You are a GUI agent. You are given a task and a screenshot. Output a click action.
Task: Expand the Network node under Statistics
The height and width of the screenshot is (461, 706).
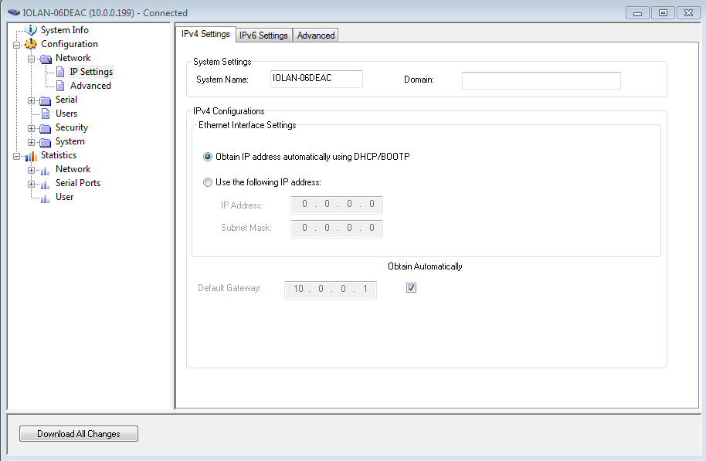pos(31,171)
